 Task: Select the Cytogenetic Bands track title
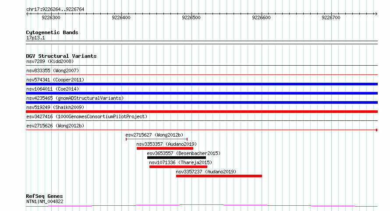(x=52, y=32)
